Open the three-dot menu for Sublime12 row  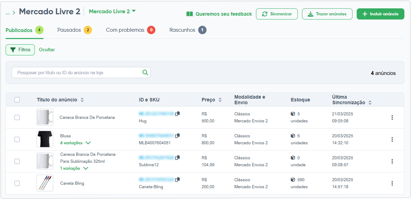pos(392,161)
